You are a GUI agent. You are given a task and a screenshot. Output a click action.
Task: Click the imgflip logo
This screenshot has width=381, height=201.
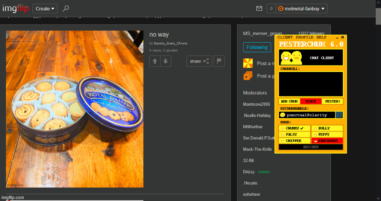tap(15, 8)
